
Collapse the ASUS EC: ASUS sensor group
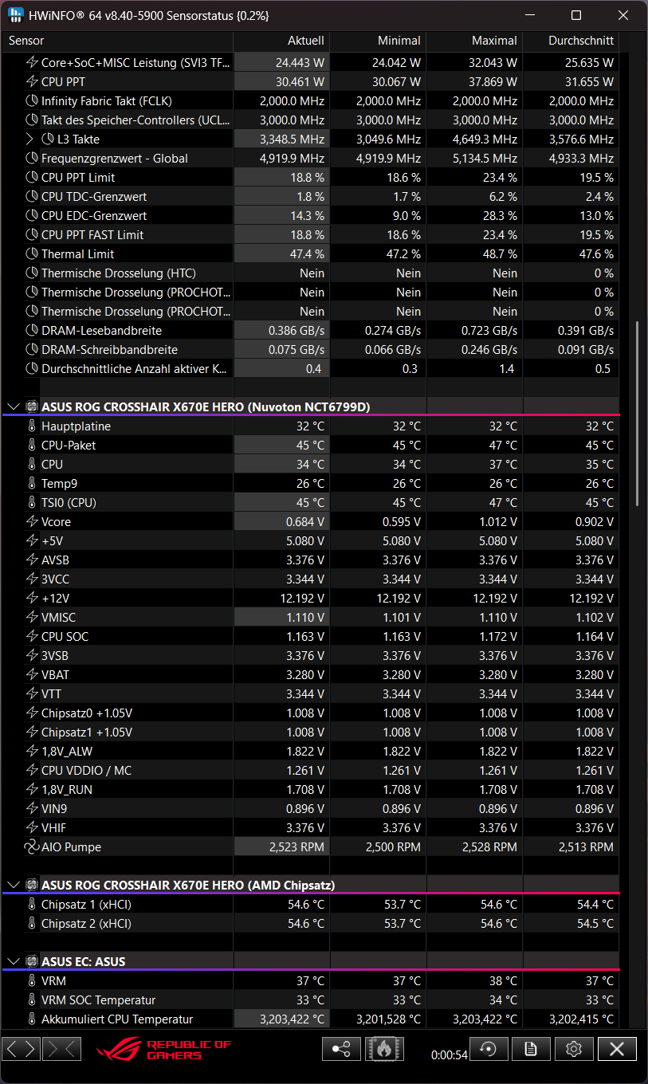click(13, 961)
